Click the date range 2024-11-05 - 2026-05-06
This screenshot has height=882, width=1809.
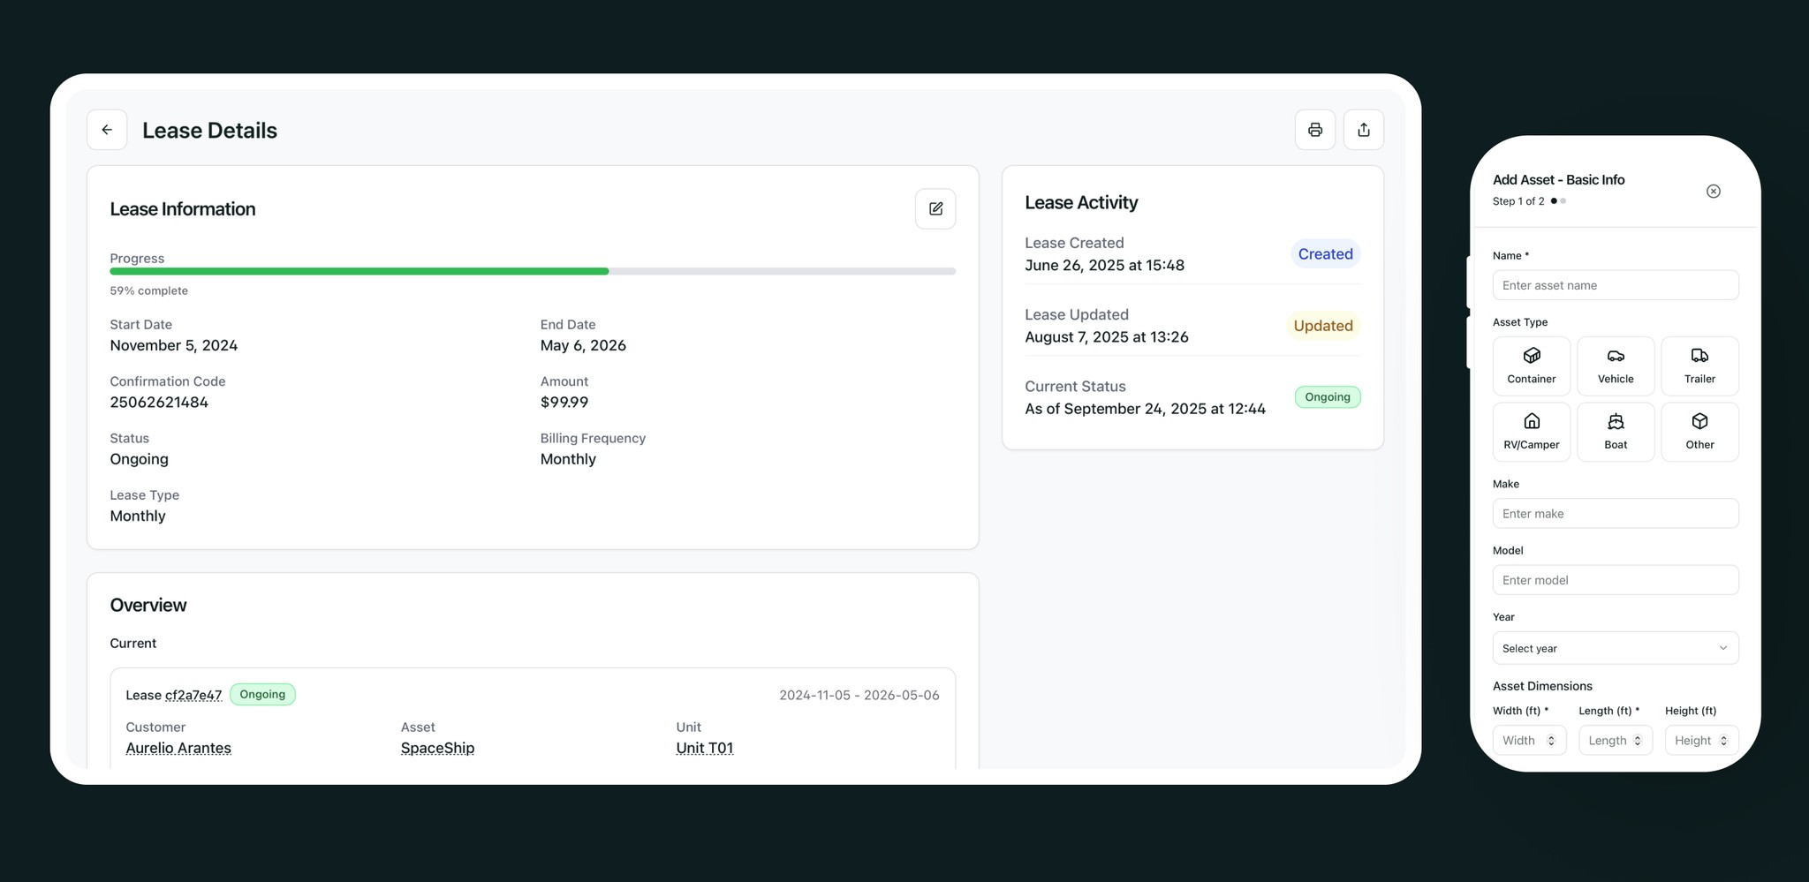(x=859, y=695)
